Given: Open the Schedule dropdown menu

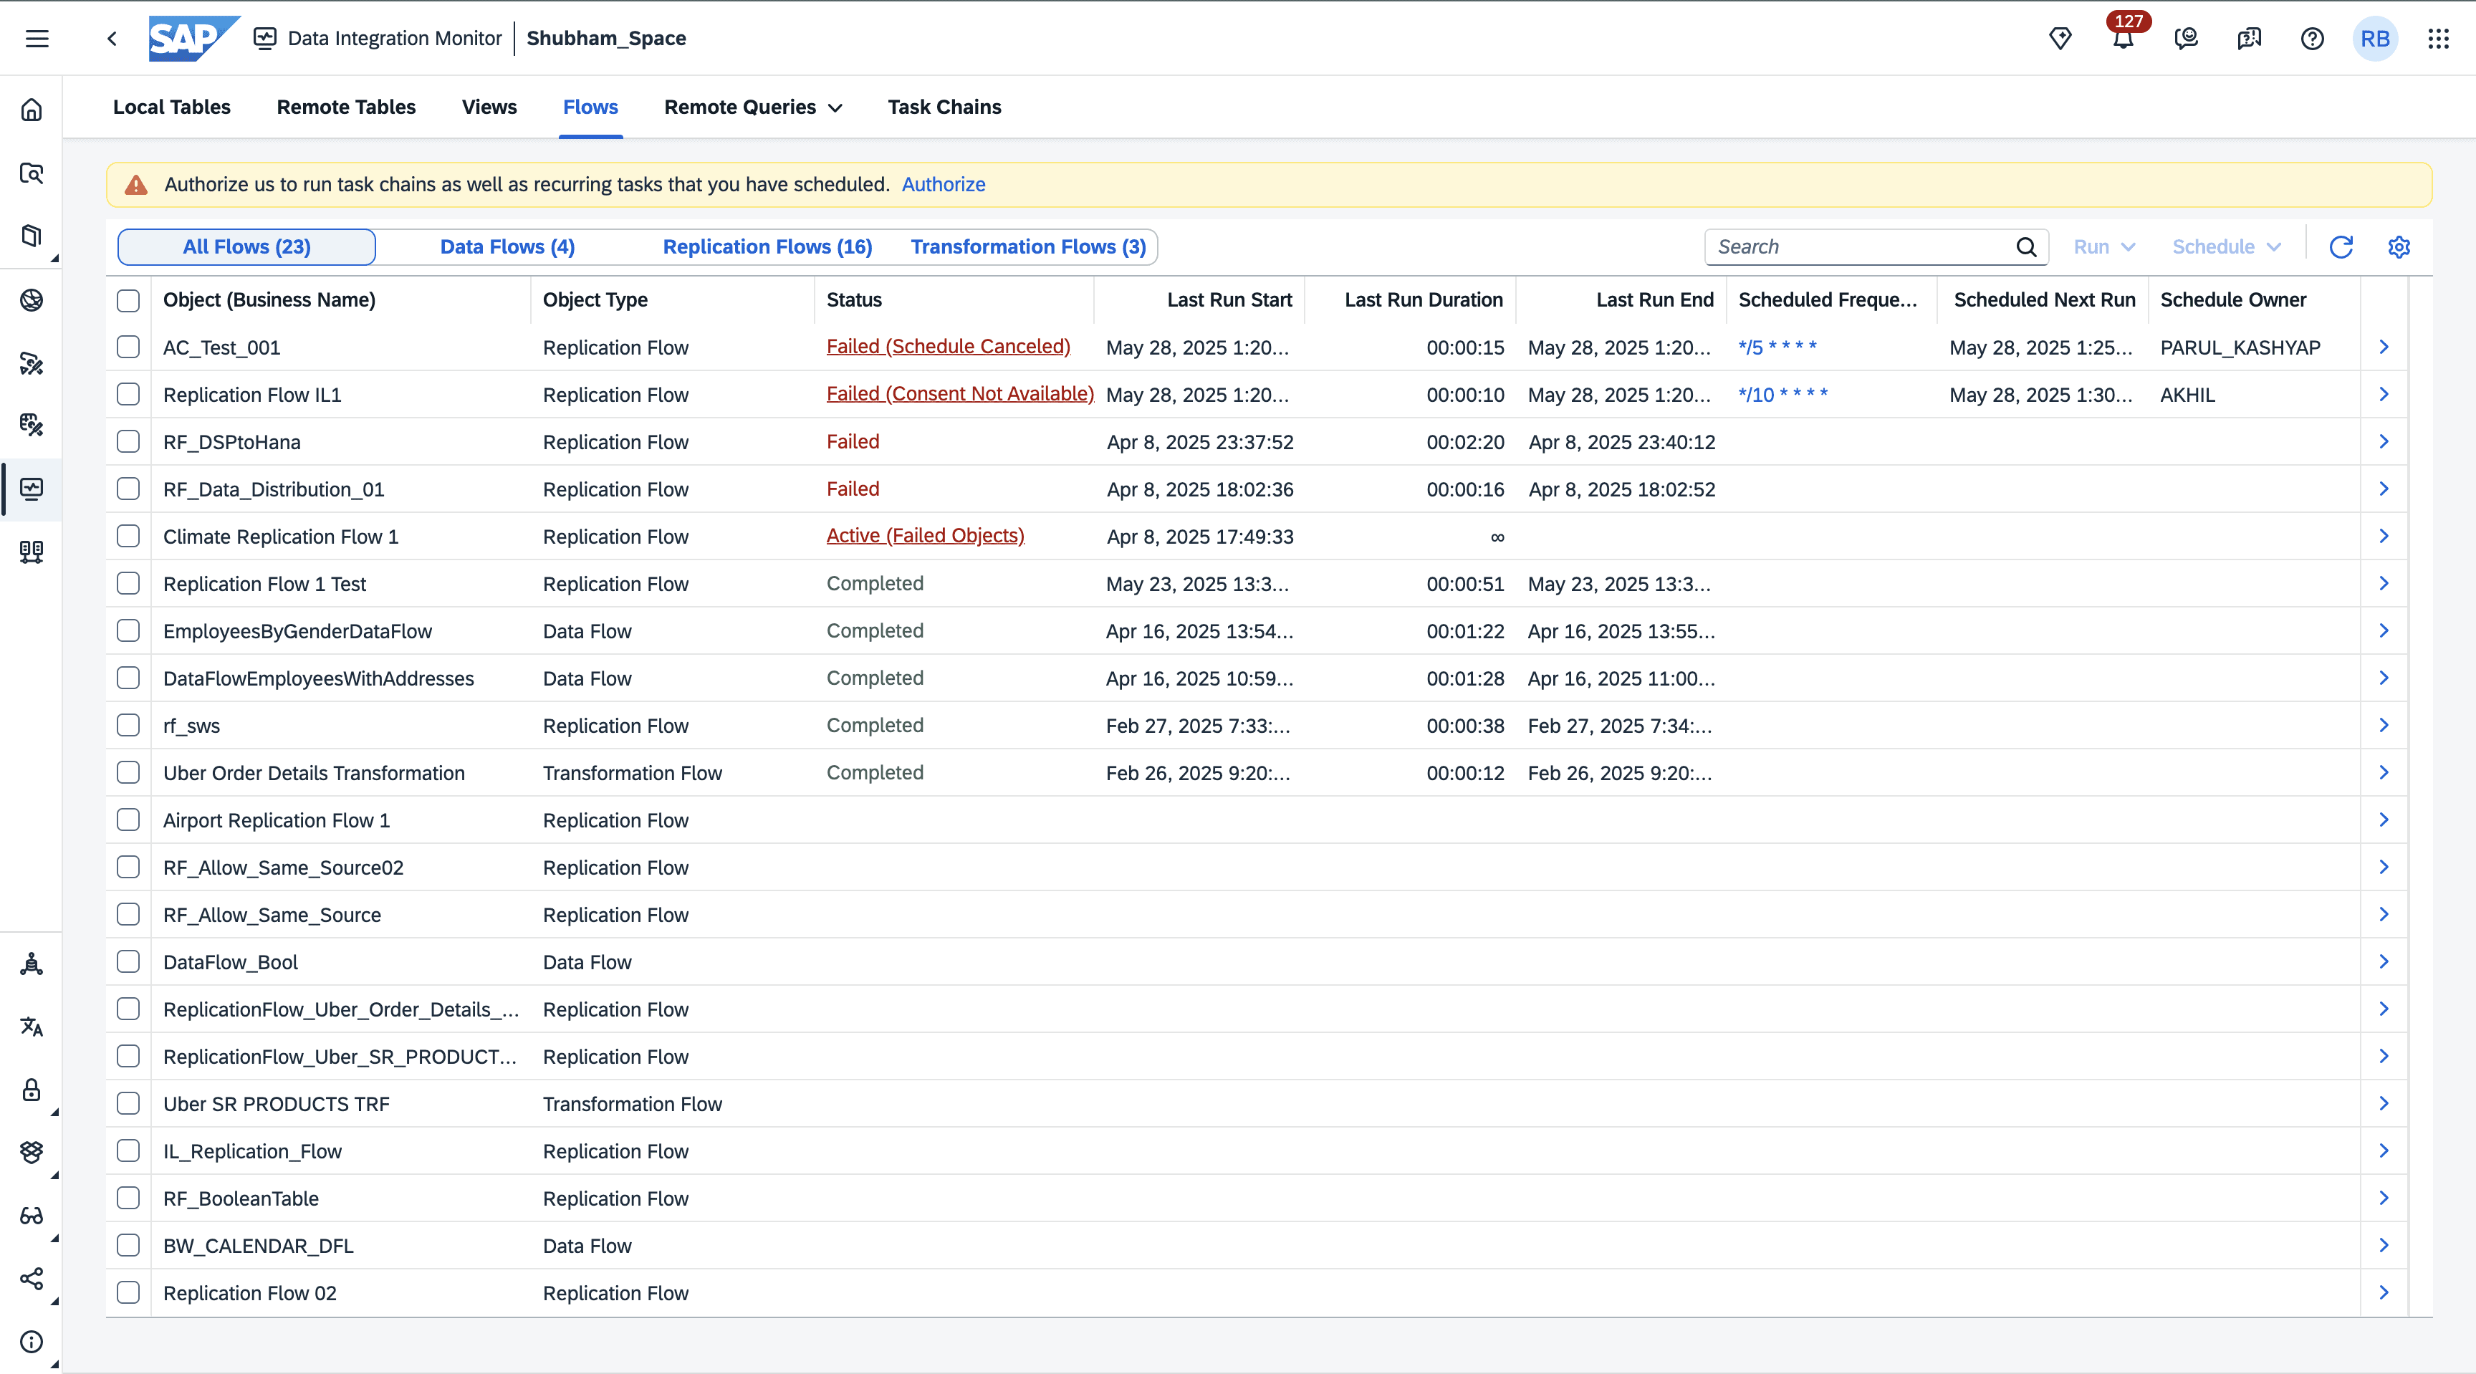Looking at the screenshot, I should 2225,247.
